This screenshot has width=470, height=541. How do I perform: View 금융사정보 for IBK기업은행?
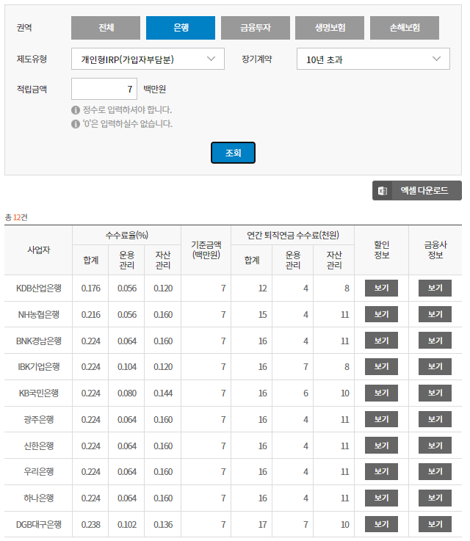coord(435,367)
